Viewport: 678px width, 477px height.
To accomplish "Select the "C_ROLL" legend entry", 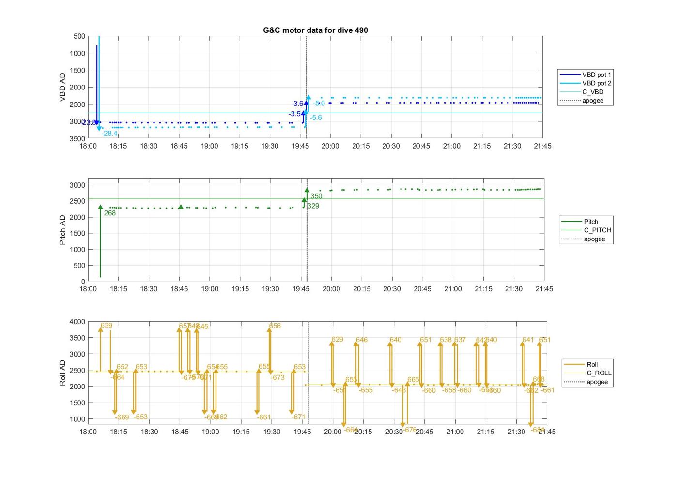I will [599, 373].
